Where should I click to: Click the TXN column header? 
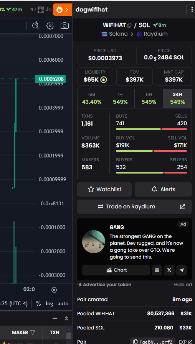(54, 333)
